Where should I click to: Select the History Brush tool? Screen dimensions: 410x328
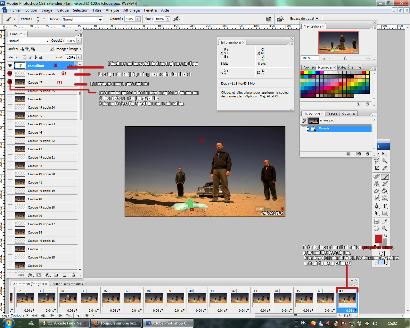coord(385,184)
